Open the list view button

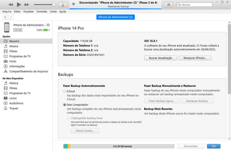coord(168,5)
